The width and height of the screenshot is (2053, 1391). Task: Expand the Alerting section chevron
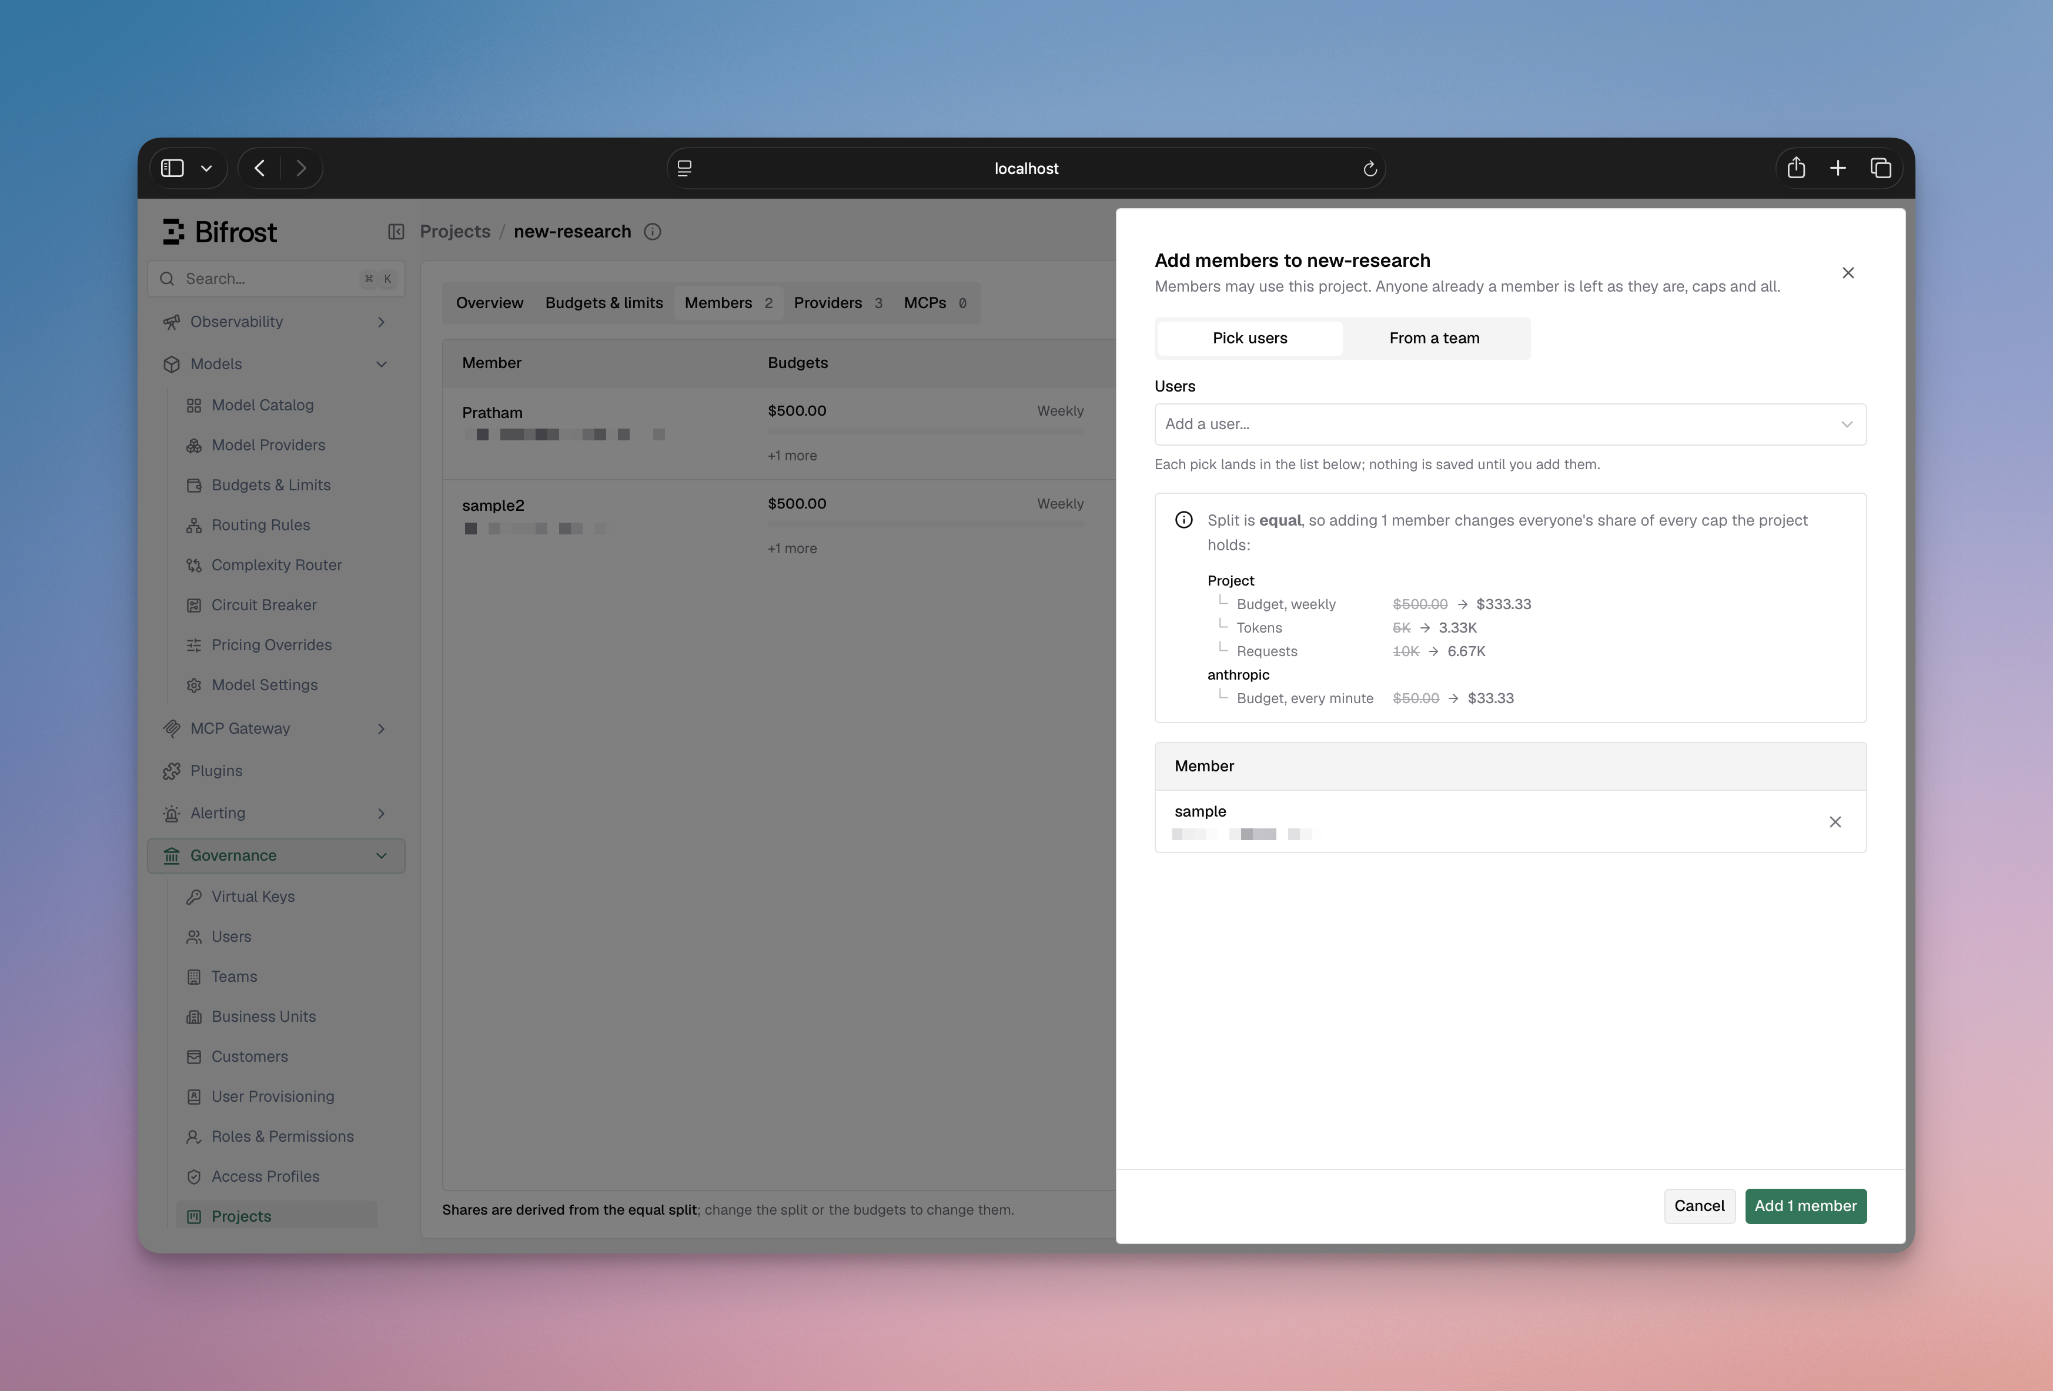point(382,814)
